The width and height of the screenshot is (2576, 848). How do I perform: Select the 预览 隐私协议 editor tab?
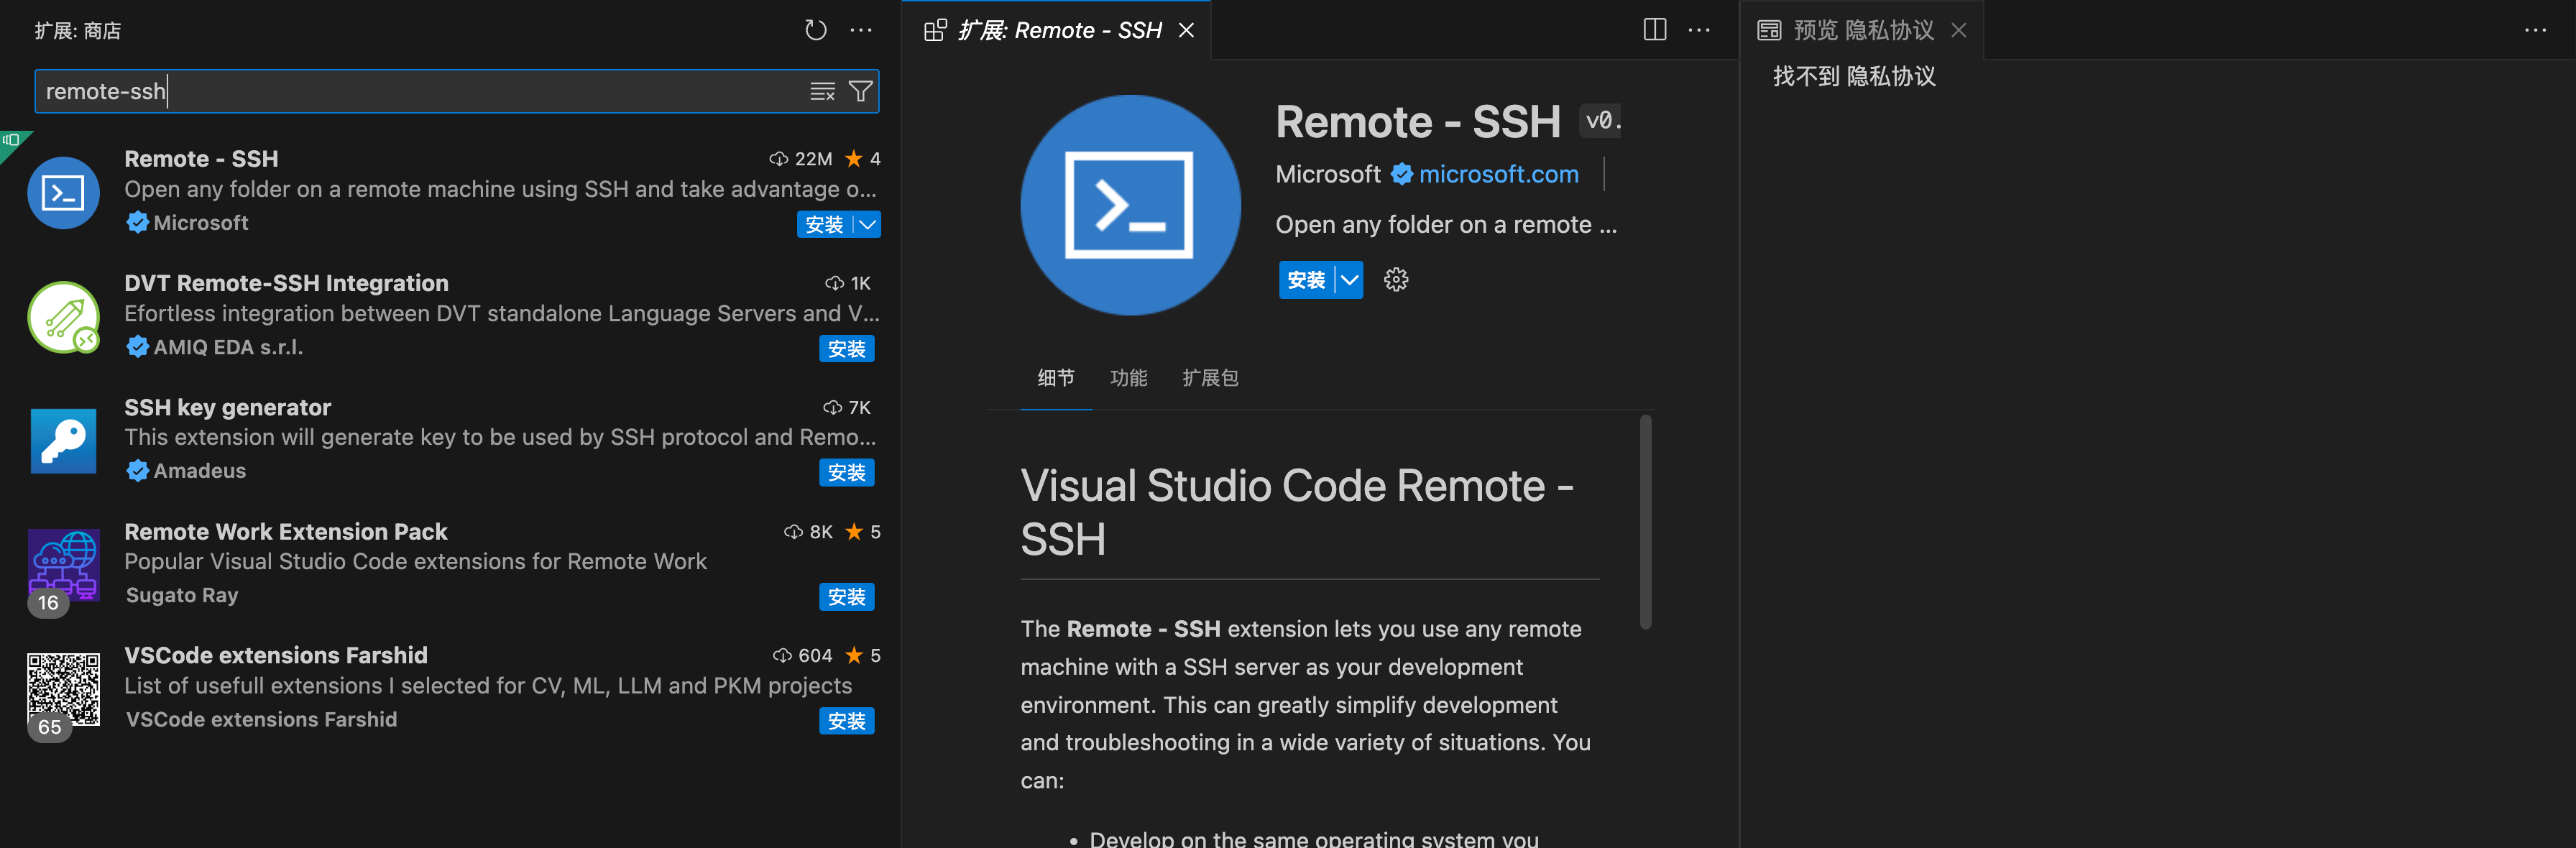click(1863, 30)
